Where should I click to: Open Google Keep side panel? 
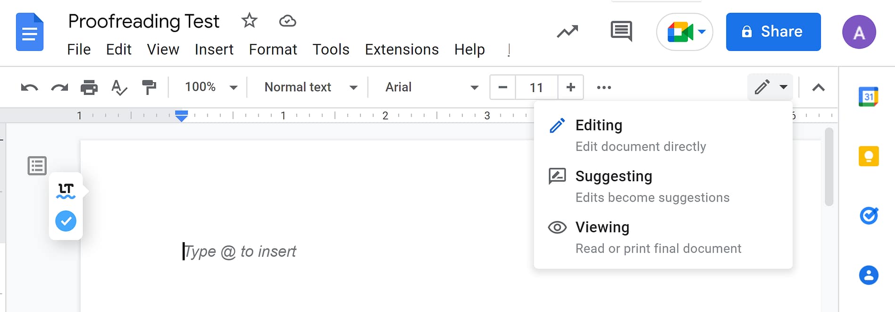[x=869, y=156]
